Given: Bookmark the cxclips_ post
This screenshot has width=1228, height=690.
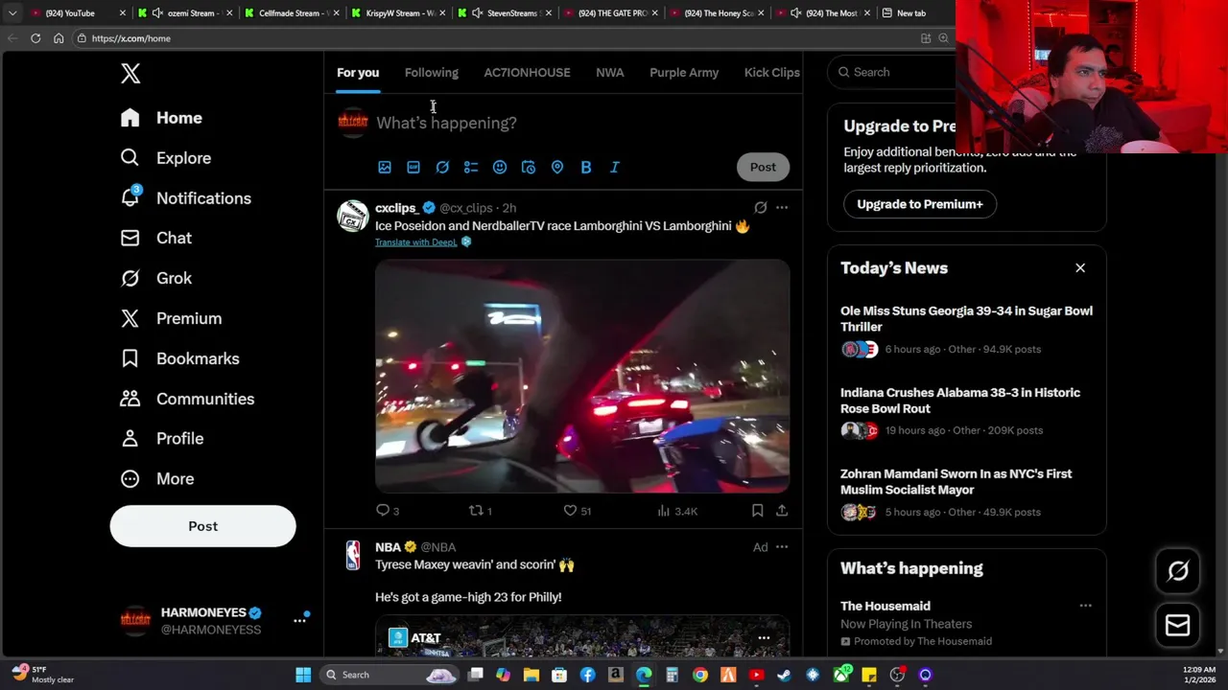Looking at the screenshot, I should 757,511.
